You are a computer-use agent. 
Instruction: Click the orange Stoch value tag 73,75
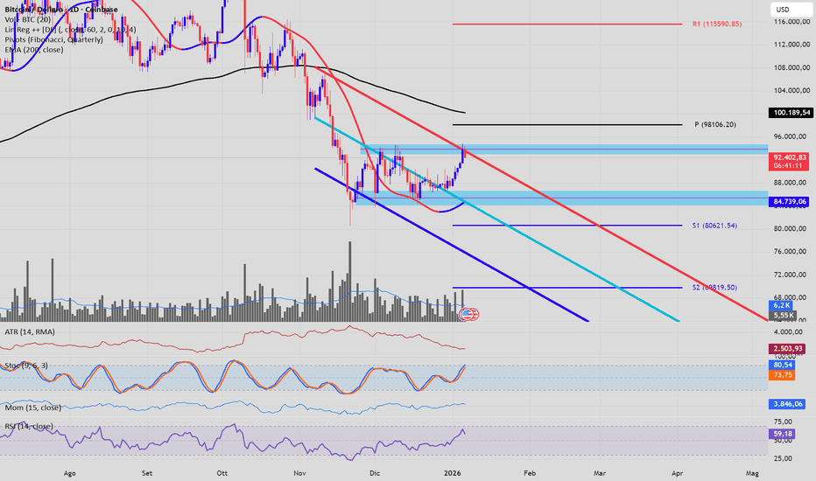[x=782, y=374]
